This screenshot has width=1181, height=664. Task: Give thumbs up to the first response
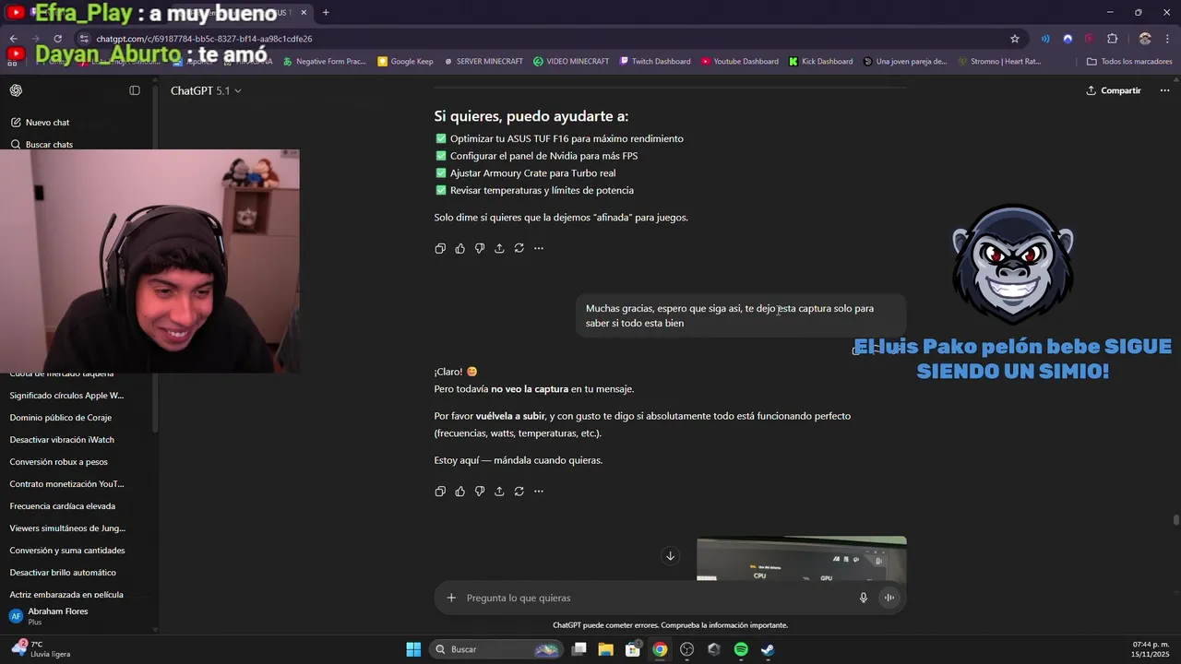[459, 248]
